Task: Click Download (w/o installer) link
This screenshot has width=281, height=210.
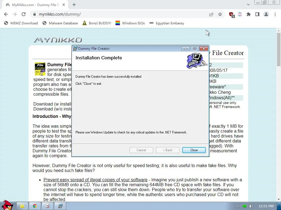Action: [52, 109]
